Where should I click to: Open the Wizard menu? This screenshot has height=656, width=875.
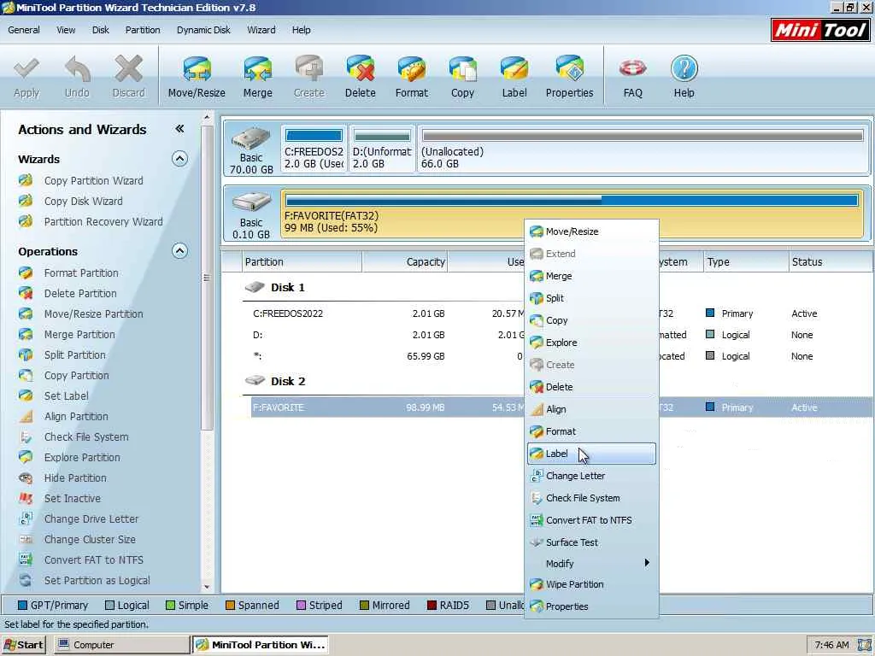click(x=261, y=30)
